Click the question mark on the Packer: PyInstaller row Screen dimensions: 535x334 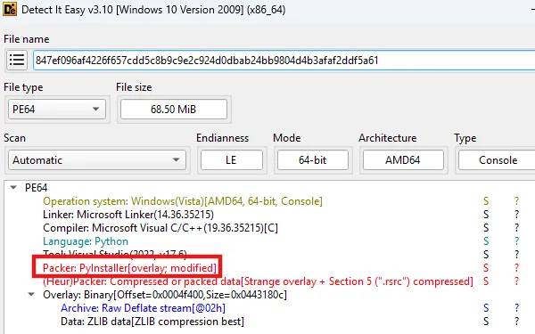point(516,268)
